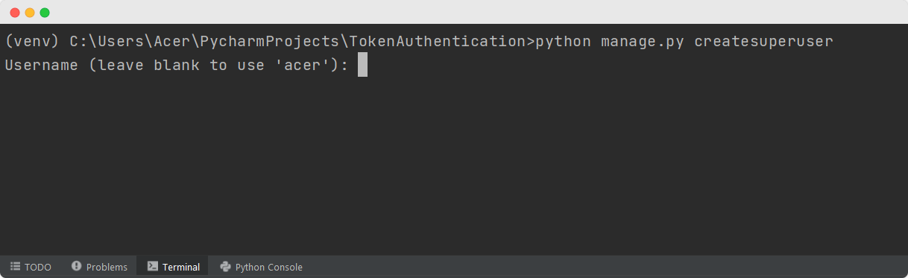Click the TODO list icon

[x=15, y=267]
